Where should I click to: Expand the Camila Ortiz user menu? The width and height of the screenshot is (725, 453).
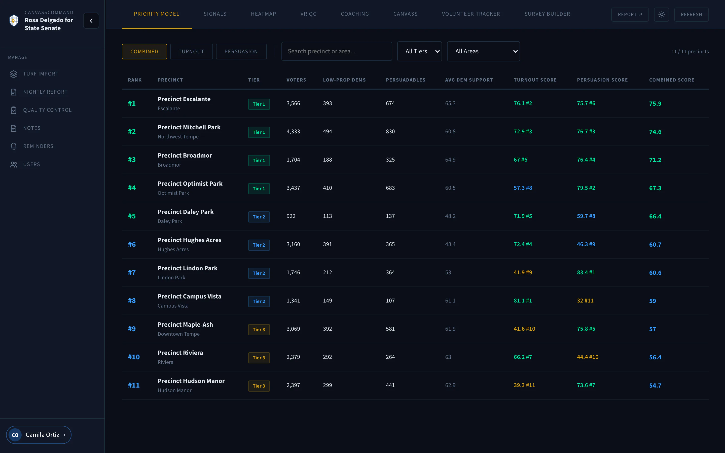39,435
